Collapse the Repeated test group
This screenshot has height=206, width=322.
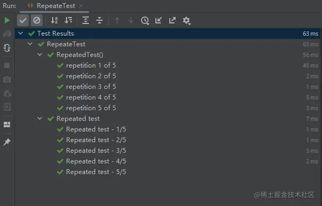39,118
